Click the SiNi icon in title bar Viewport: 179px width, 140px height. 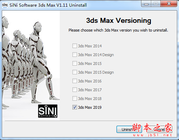tap(5, 5)
